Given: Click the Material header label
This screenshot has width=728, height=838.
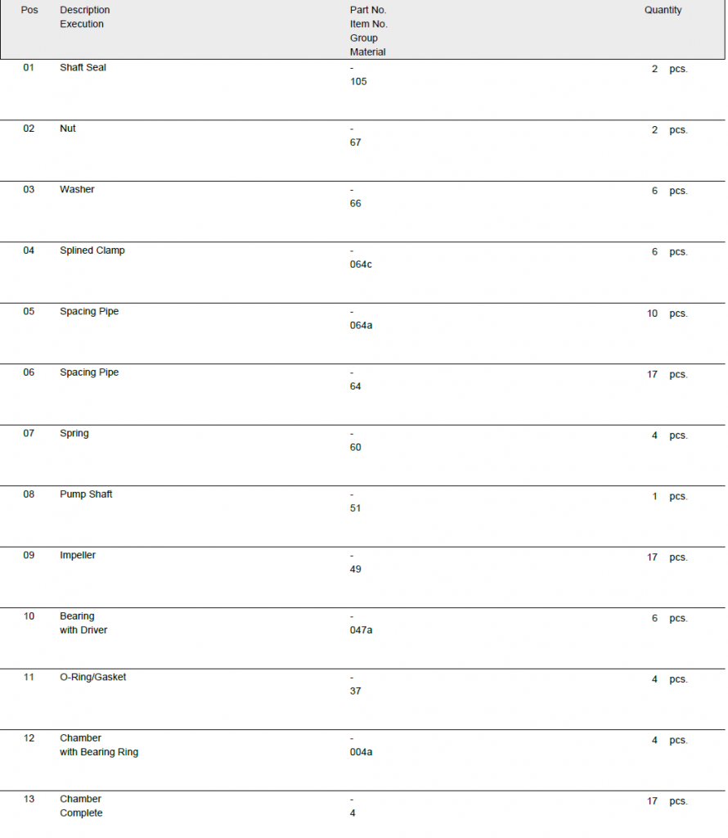Looking at the screenshot, I should click(x=368, y=52).
